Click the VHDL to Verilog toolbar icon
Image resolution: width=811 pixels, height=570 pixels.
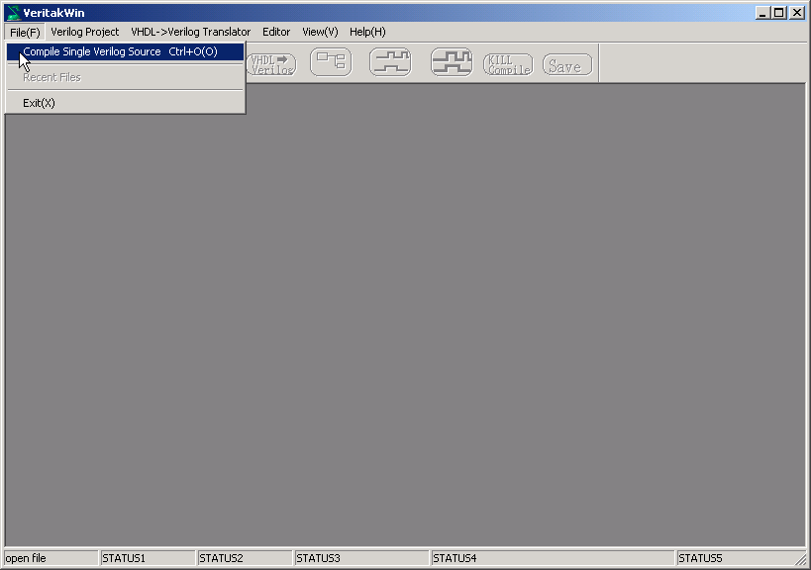(x=271, y=64)
